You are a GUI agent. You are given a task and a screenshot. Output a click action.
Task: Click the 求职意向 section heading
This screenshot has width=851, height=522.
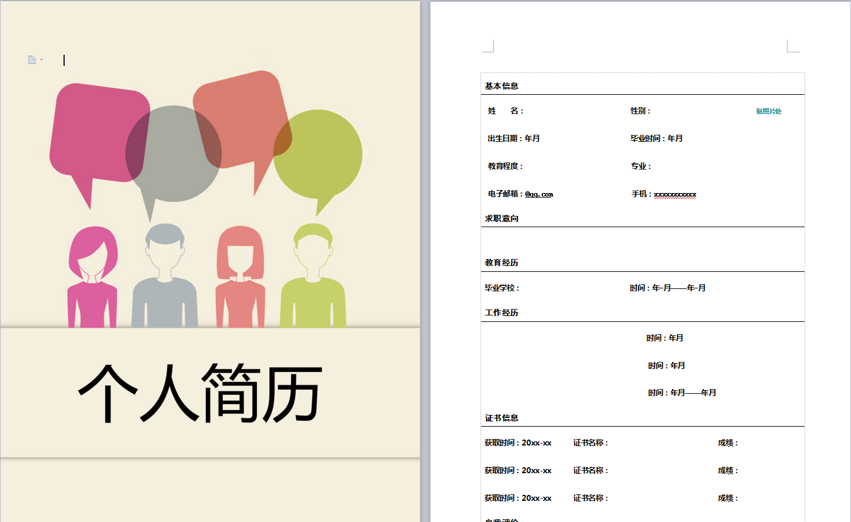point(502,218)
